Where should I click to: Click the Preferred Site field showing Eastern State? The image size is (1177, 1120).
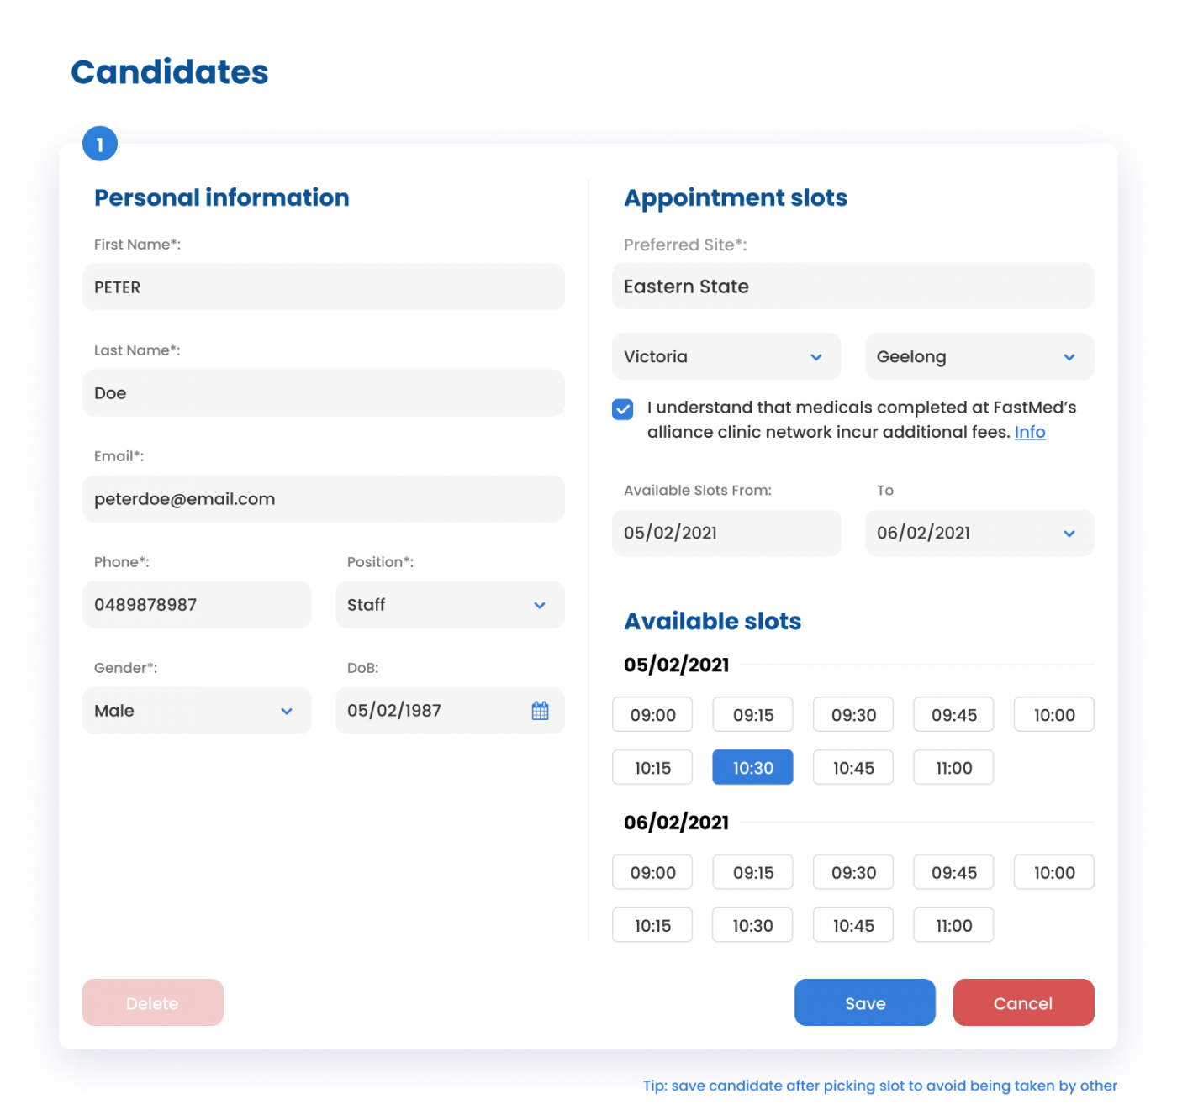(x=852, y=287)
